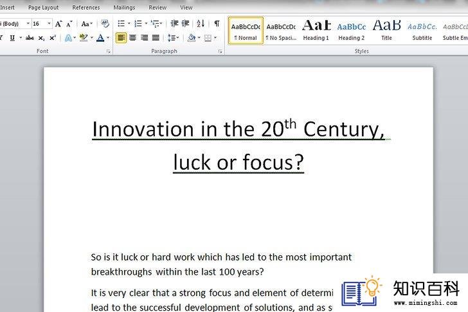Open the Insert tab
The width and height of the screenshot is (468, 312).
(x=7, y=8)
